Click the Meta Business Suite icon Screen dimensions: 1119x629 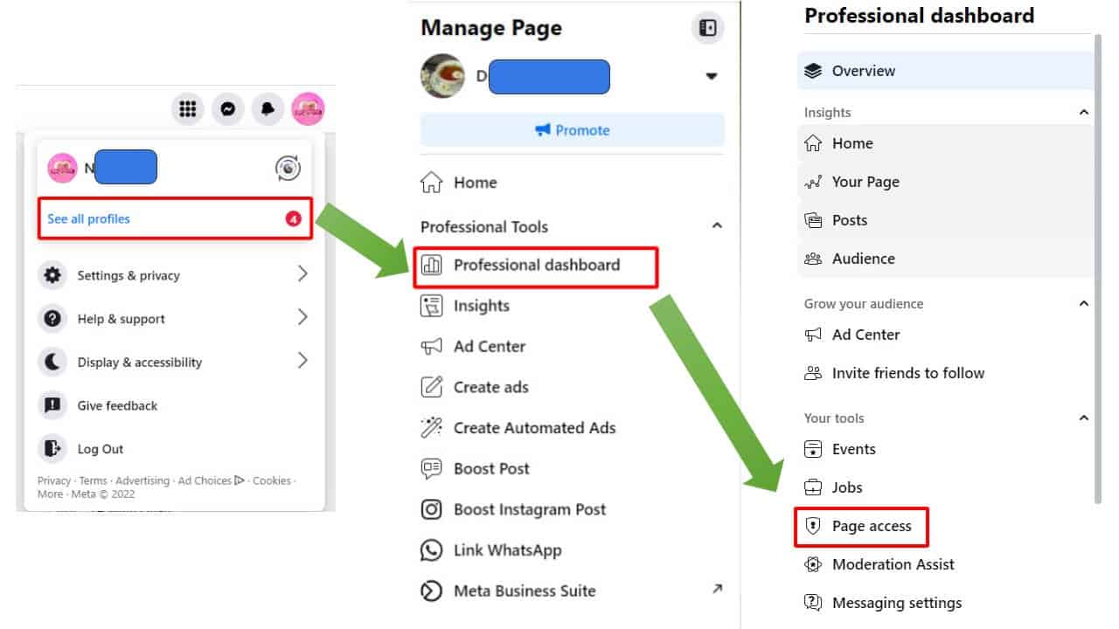[x=432, y=591]
